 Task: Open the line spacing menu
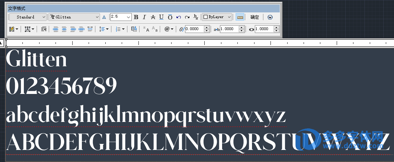pos(104,29)
